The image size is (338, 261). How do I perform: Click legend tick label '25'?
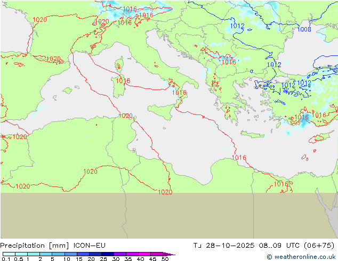(x=103, y=259)
